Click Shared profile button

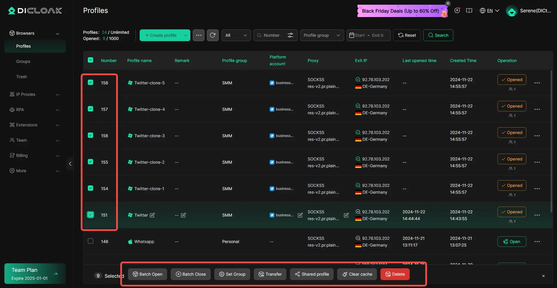312,274
